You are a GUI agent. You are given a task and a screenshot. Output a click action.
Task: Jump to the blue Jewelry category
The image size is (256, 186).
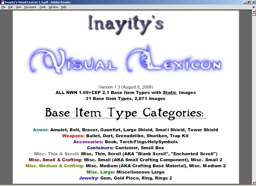[x=89, y=178]
